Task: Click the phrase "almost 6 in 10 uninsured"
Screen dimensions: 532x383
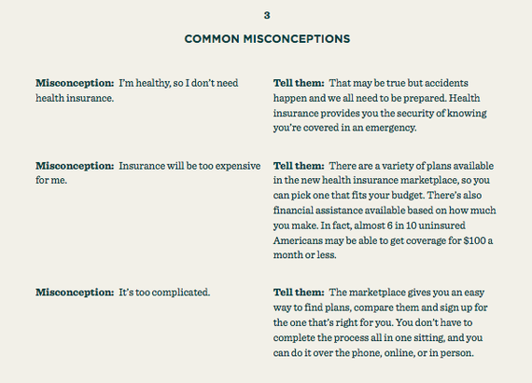Action: tap(410, 226)
